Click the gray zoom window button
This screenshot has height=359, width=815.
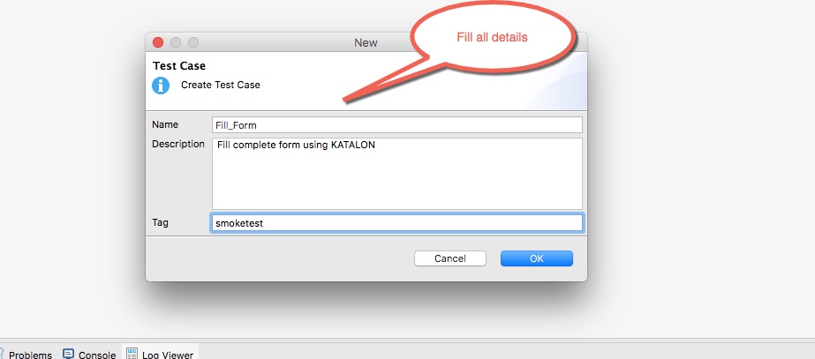pyautogui.click(x=193, y=42)
